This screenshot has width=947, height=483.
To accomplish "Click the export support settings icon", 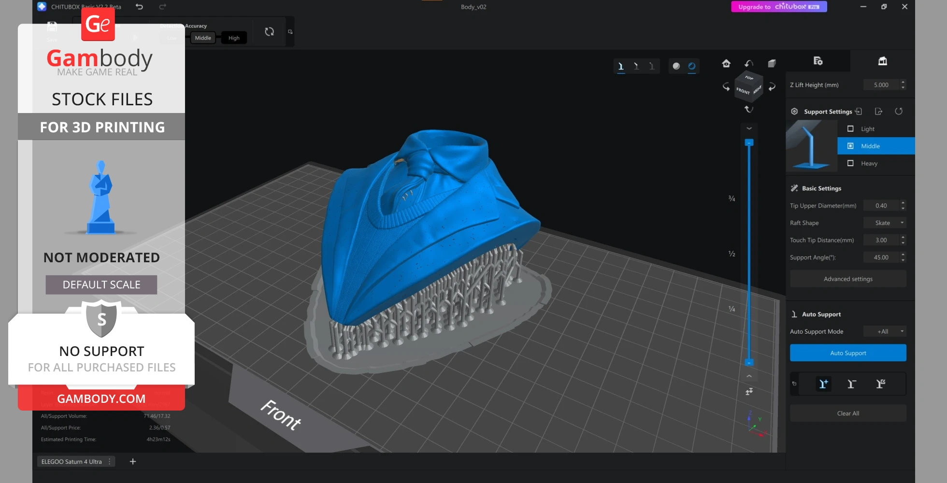I will click(x=879, y=112).
